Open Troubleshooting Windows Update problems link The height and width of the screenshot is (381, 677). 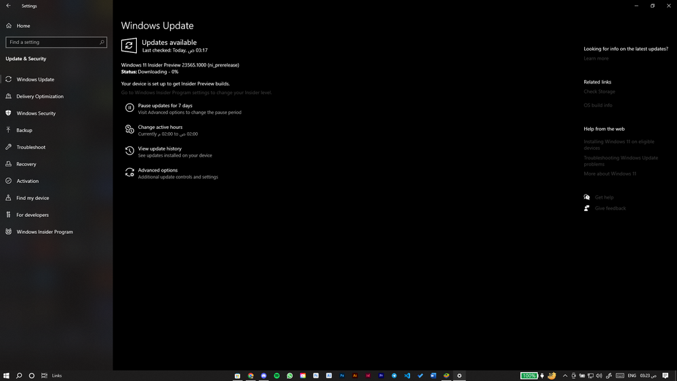tap(621, 161)
